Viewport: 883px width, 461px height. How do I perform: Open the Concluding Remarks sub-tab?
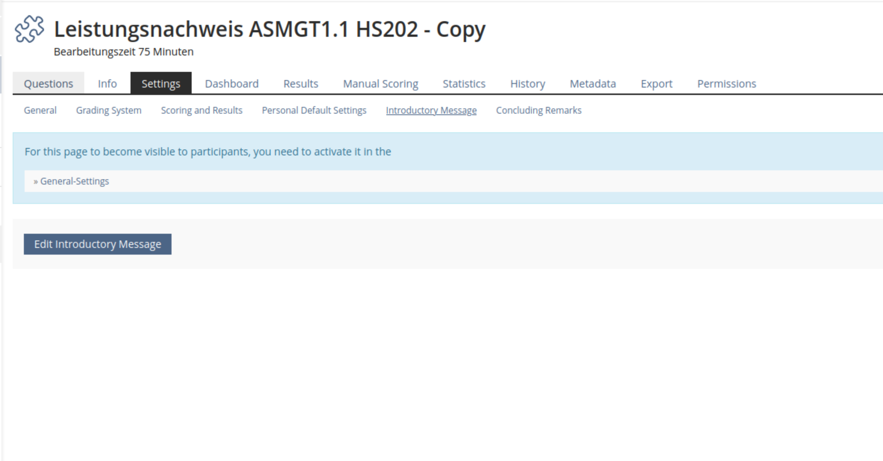(x=539, y=110)
